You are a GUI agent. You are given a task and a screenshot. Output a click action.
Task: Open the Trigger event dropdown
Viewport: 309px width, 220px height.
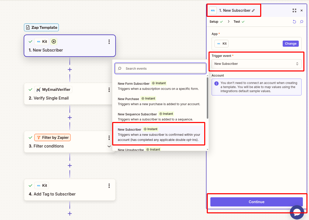point(256,64)
